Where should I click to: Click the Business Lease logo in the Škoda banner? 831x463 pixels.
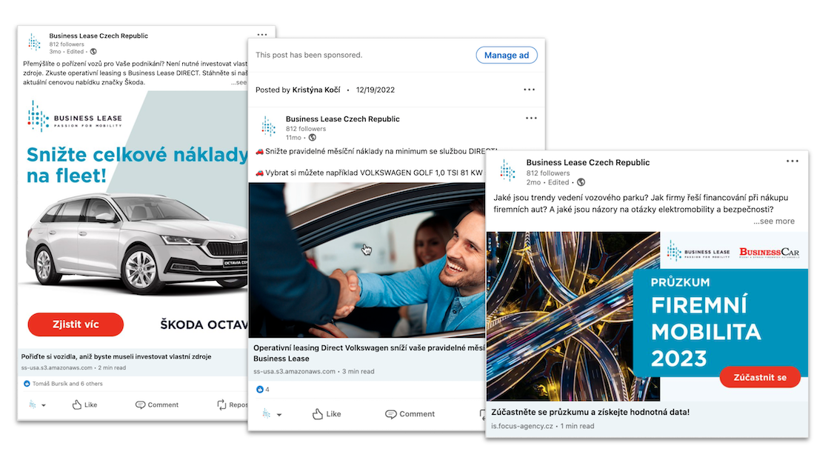[75, 117]
